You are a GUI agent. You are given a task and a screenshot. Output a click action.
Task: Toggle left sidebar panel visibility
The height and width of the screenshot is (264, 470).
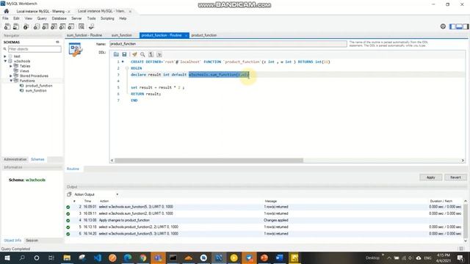click(452, 26)
